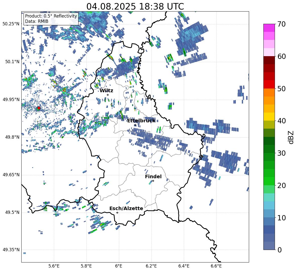Click the 6°E longitude label
The image size is (297, 271).
tap(119, 266)
